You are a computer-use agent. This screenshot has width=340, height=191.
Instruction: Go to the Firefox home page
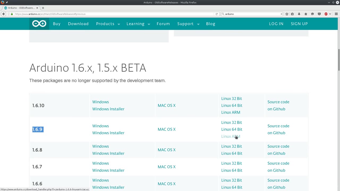306,14
